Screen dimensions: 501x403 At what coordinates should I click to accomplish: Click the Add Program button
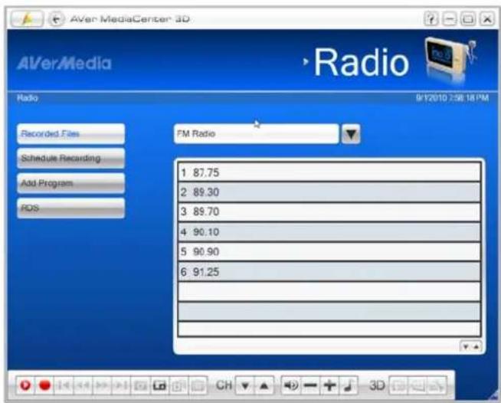point(71,183)
